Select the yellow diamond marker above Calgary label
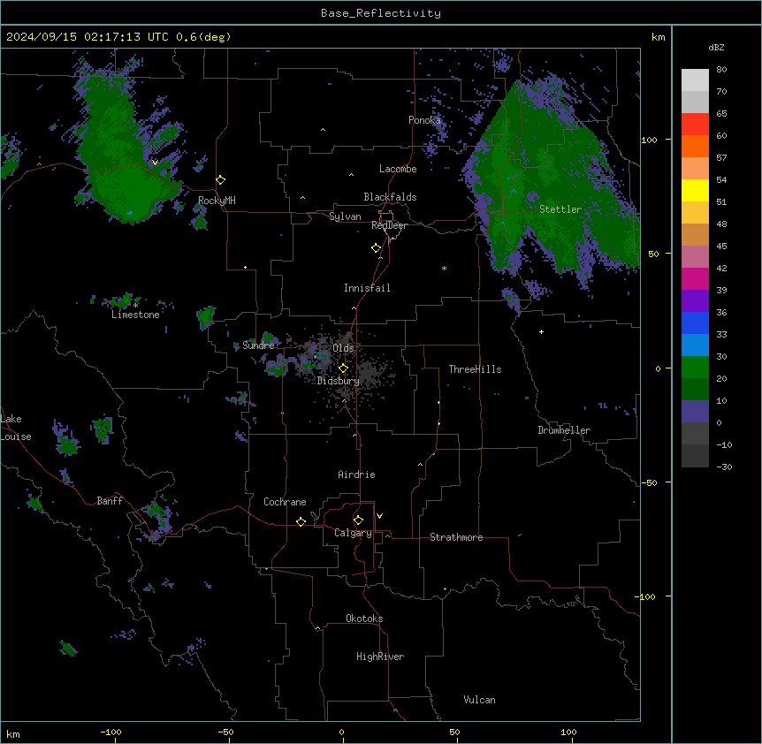This screenshot has width=762, height=744. pyautogui.click(x=358, y=520)
